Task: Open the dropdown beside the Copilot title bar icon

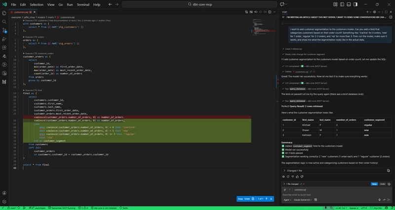Action: [x=286, y=4]
